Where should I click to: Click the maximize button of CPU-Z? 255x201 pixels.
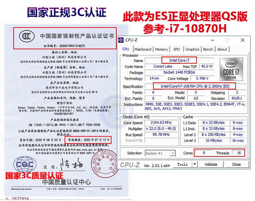coord(227,40)
